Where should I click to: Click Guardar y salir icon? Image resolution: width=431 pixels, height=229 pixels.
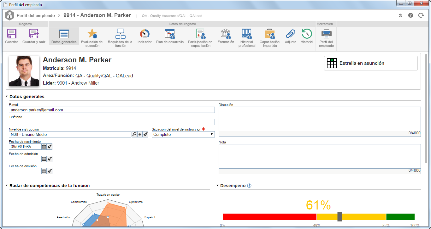pos(34,34)
